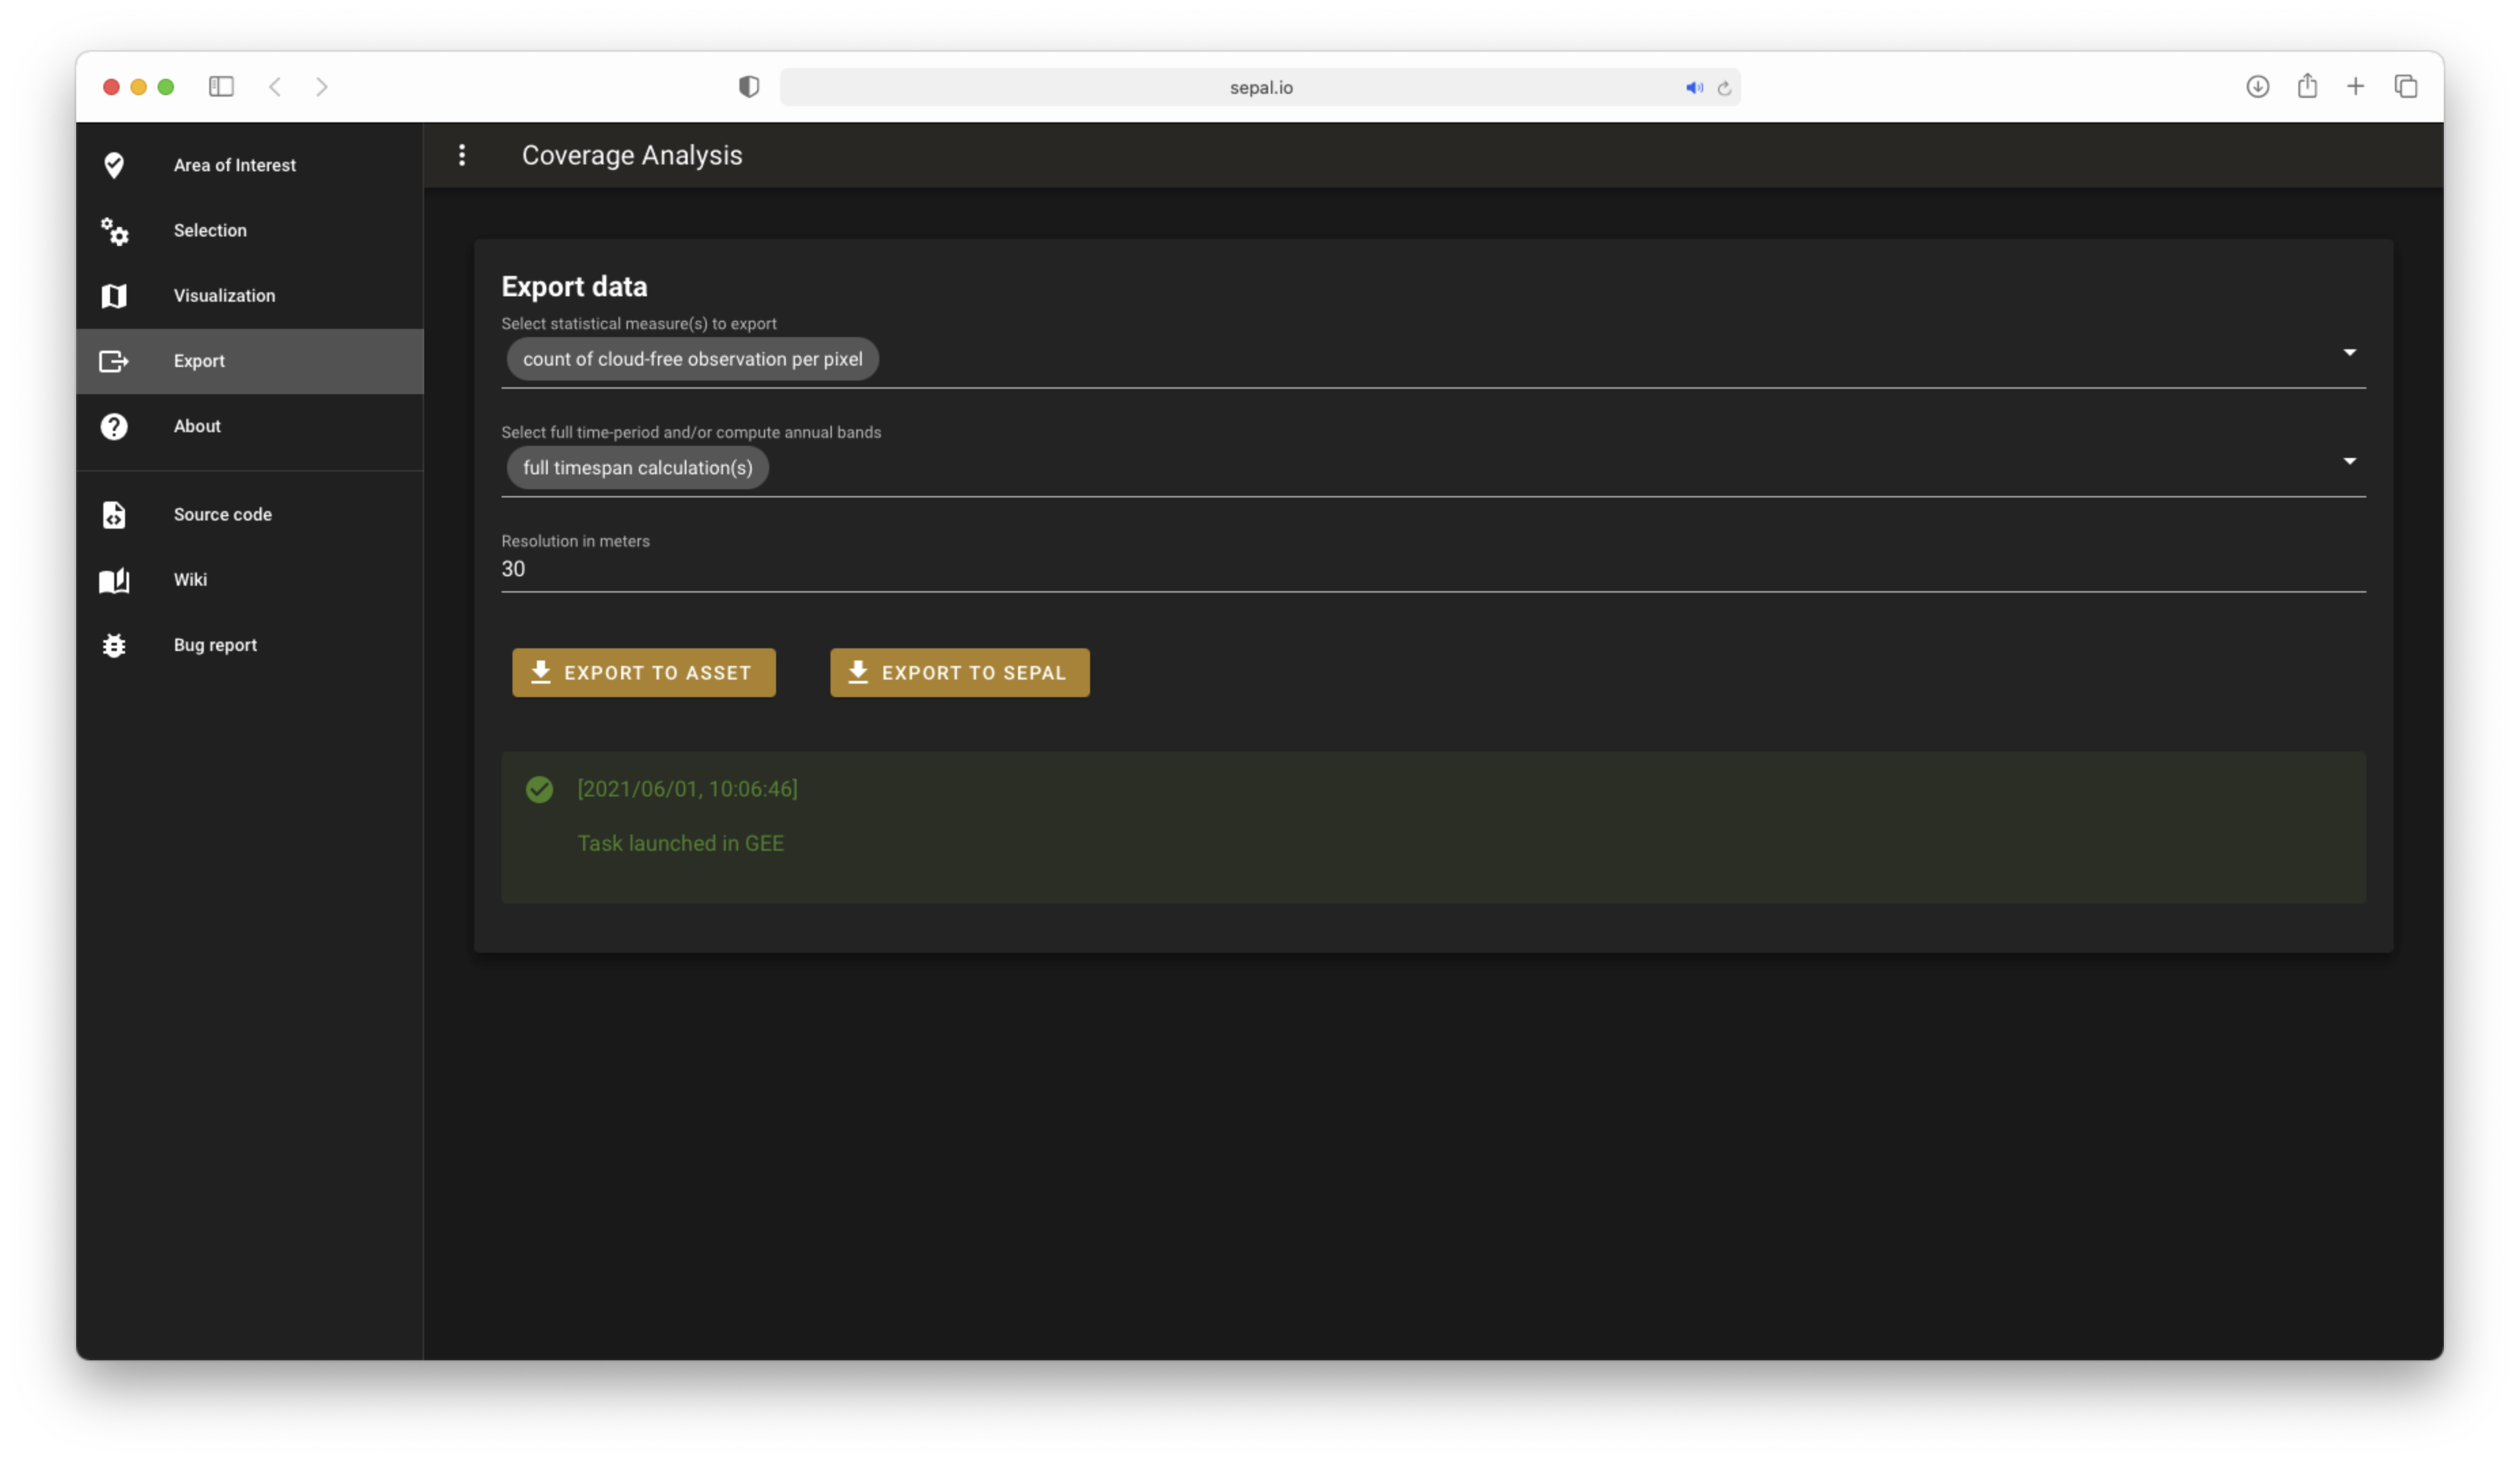Click the Selection gears icon
This screenshot has height=1461, width=2520.
point(114,231)
